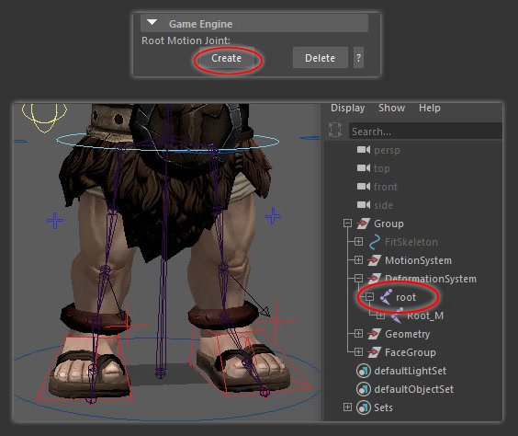Select the side camera icon
This screenshot has width=518, height=436.
(x=364, y=205)
